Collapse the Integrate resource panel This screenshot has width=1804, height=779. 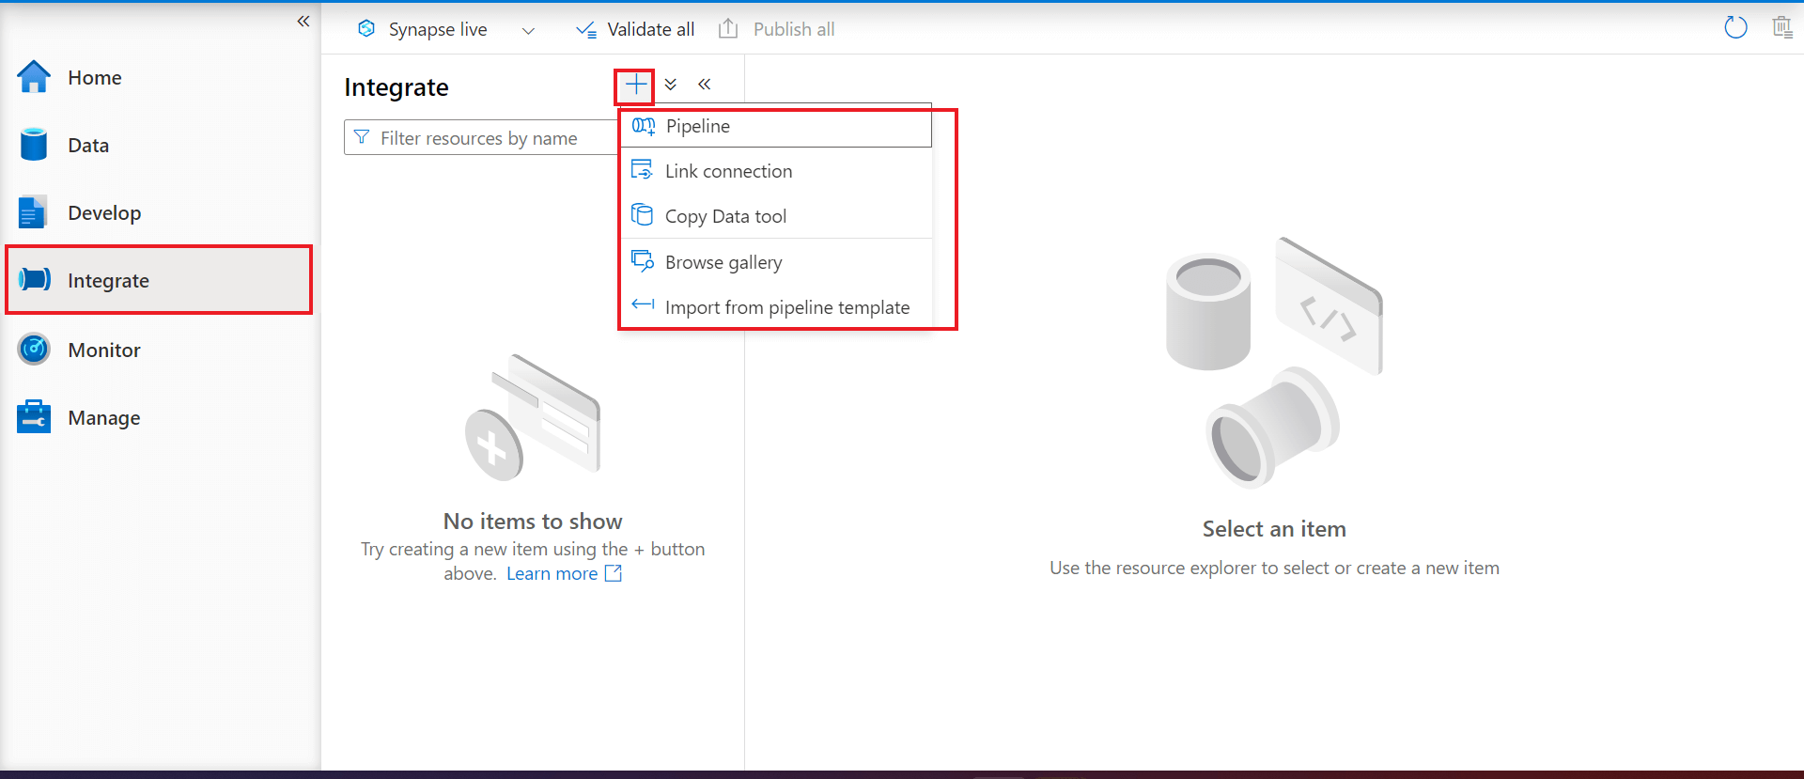coord(705,85)
